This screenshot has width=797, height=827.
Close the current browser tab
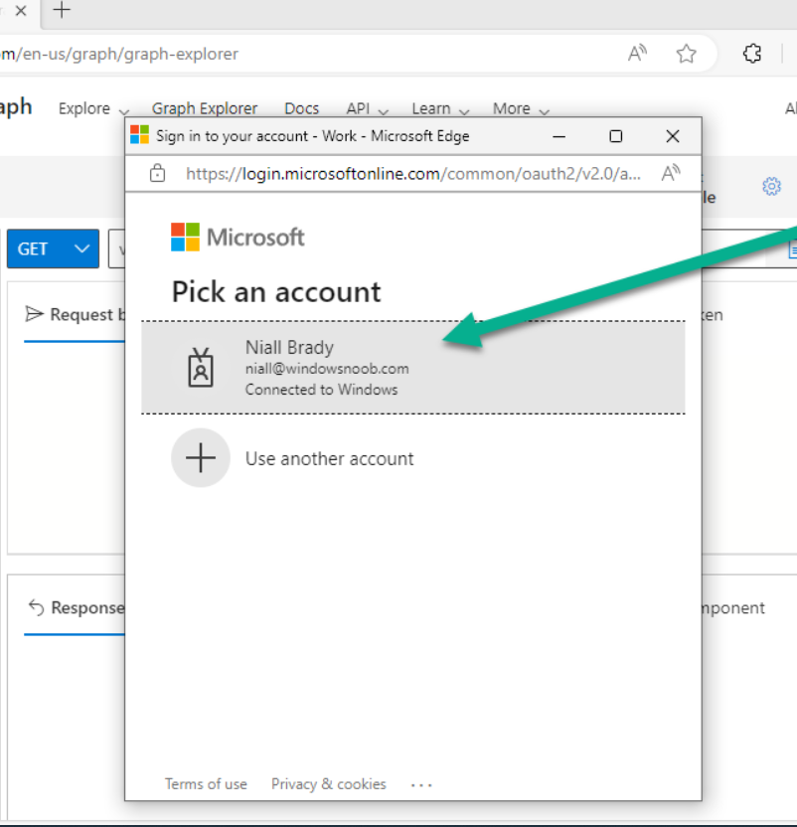[21, 11]
